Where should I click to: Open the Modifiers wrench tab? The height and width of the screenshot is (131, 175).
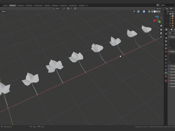click(166, 59)
